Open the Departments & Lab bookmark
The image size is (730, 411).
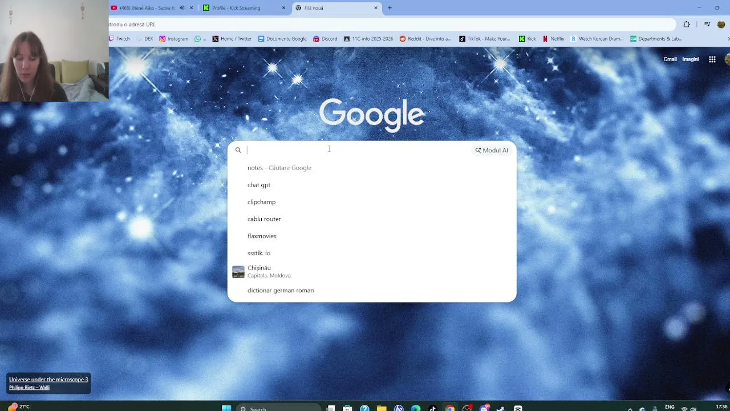[x=656, y=39]
